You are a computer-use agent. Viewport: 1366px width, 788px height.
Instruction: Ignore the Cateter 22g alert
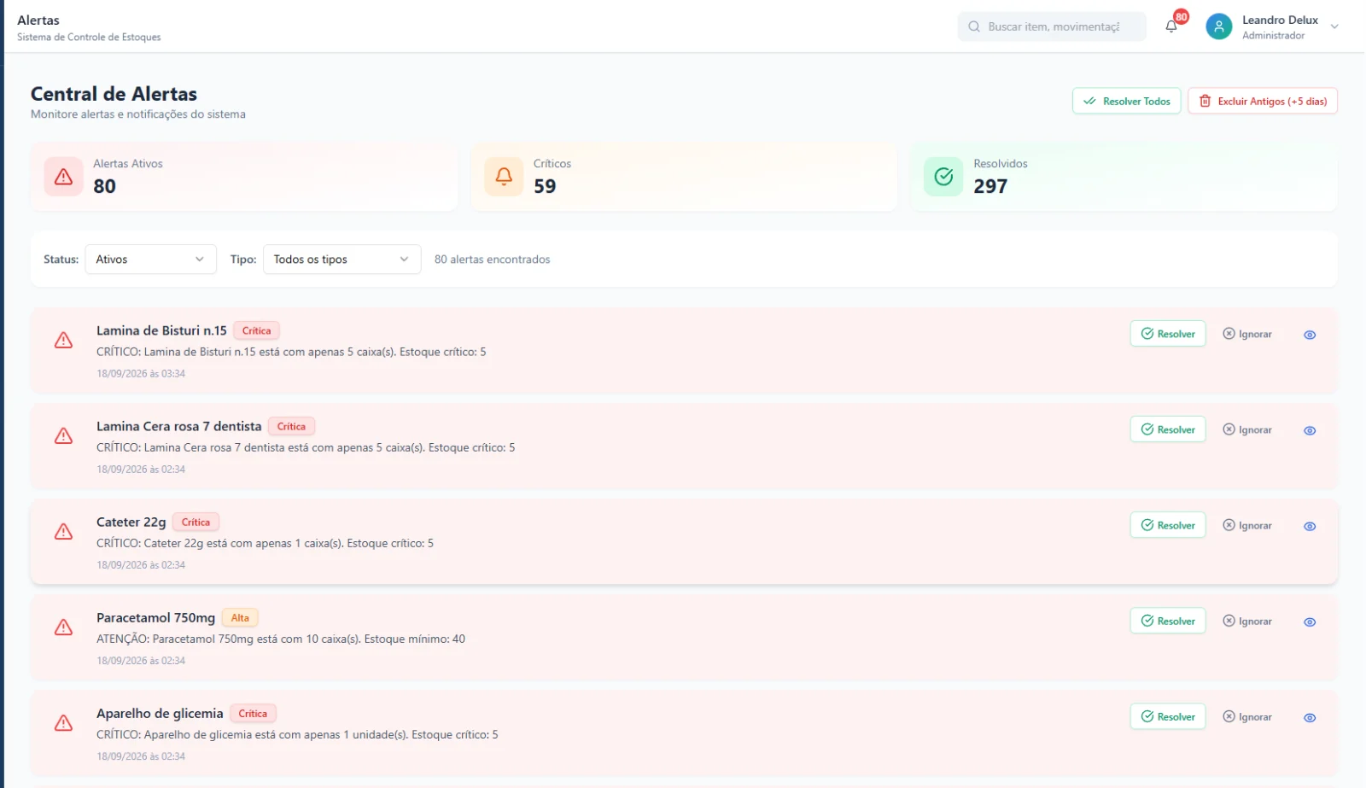[x=1247, y=525]
